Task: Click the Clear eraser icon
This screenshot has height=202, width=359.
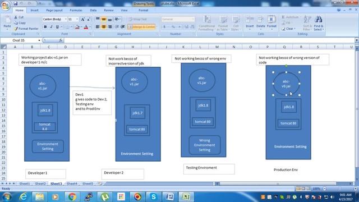Action: click(283, 29)
